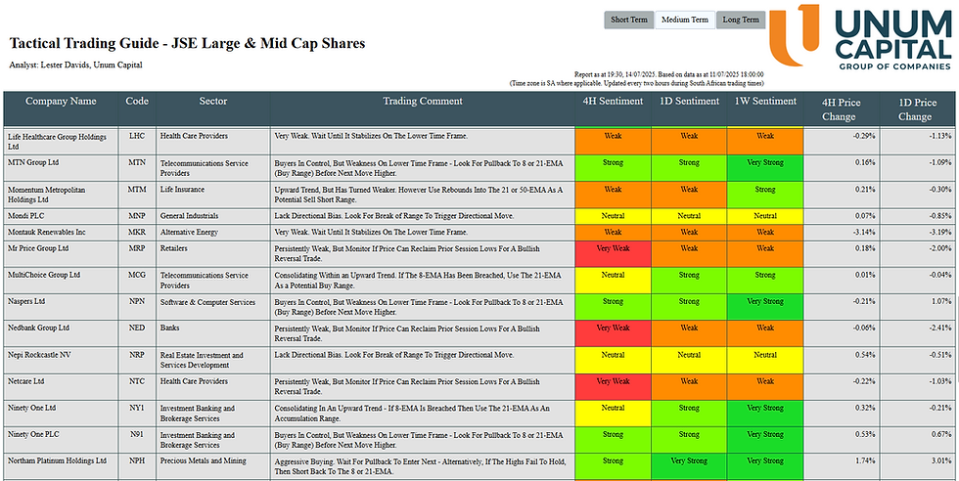Select the Medium Term tab
This screenshot has height=481, width=959.
(x=684, y=20)
